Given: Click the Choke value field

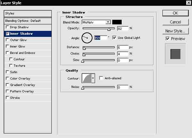Looking at the screenshot, I should click(123, 54).
